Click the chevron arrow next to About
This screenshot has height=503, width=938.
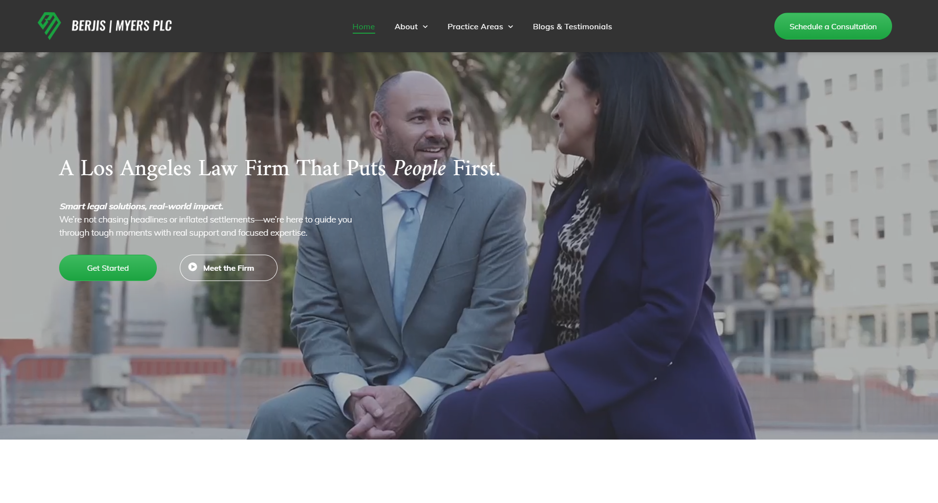[425, 27]
